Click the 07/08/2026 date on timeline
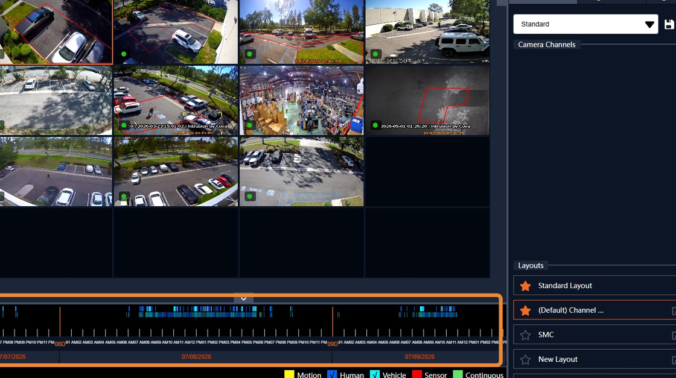676x378 pixels. (196, 357)
